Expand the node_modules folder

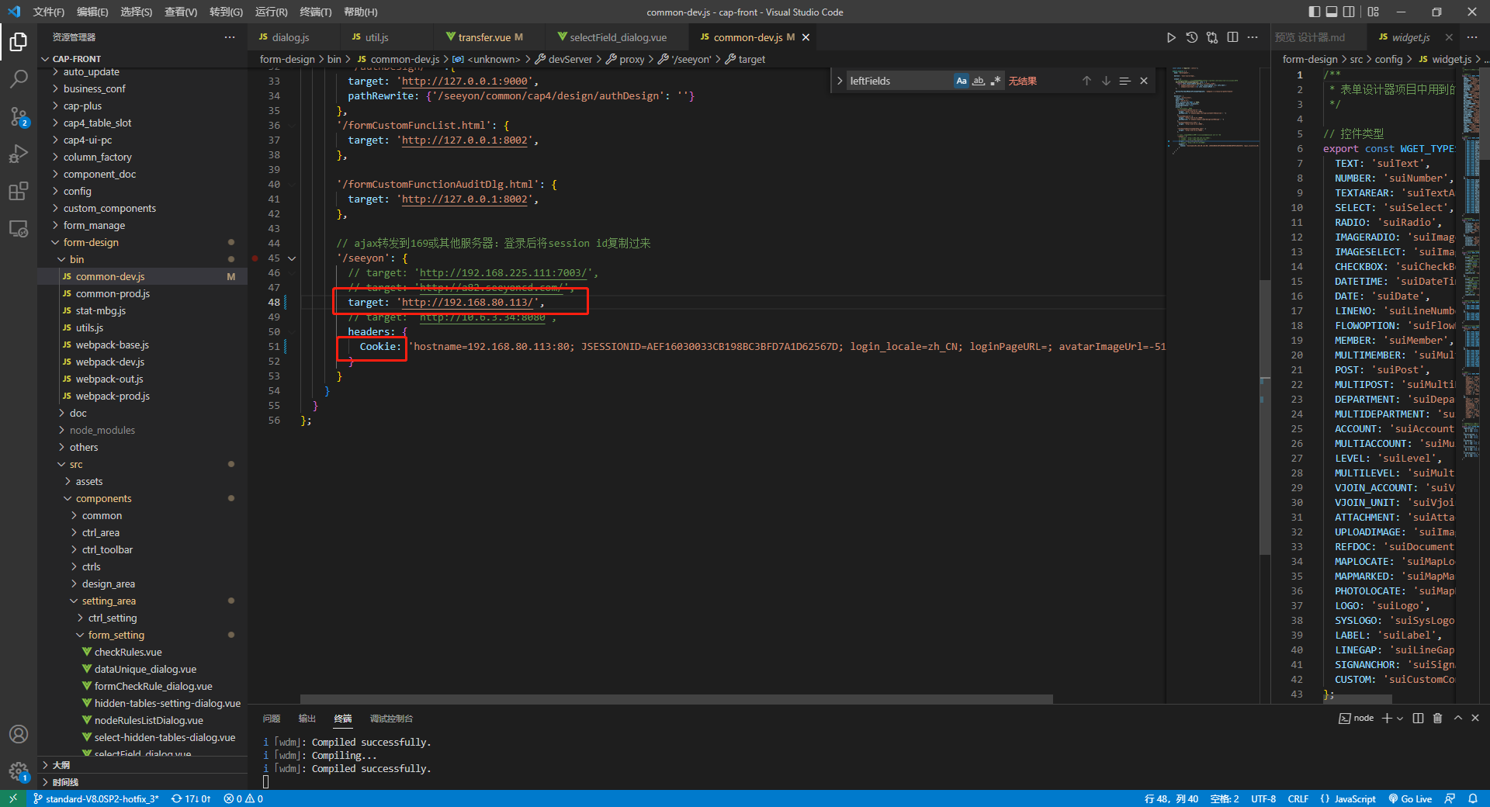pyautogui.click(x=102, y=430)
